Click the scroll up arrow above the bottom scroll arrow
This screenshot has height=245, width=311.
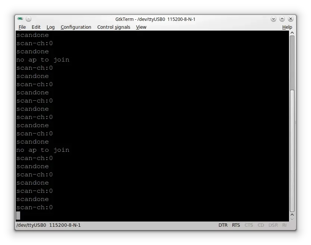point(292,214)
